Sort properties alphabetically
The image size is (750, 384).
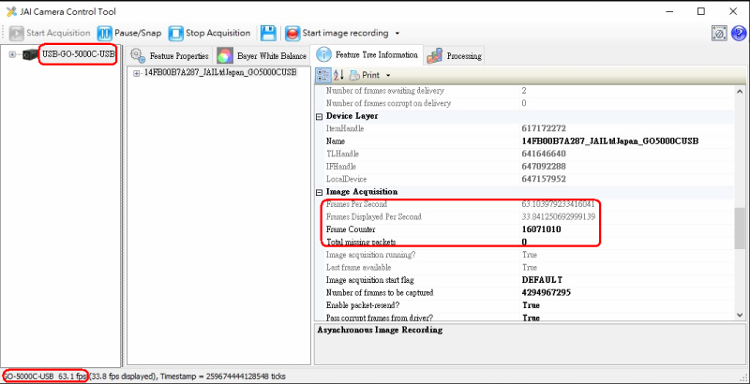click(x=338, y=75)
